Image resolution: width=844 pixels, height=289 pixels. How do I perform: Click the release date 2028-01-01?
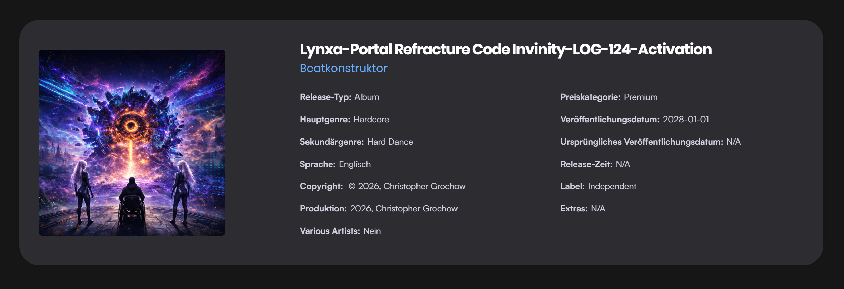click(686, 120)
